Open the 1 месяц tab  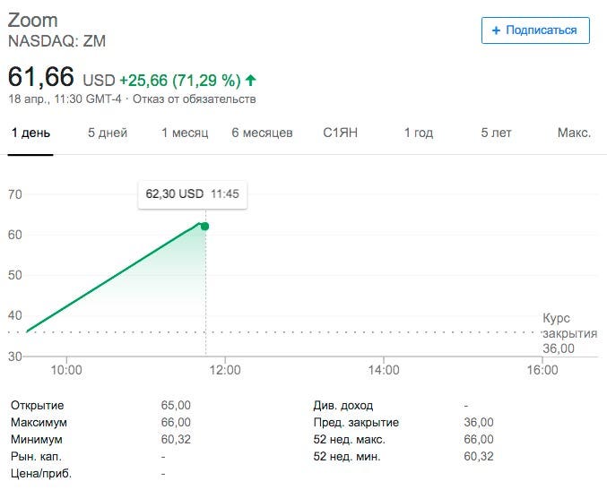[185, 133]
